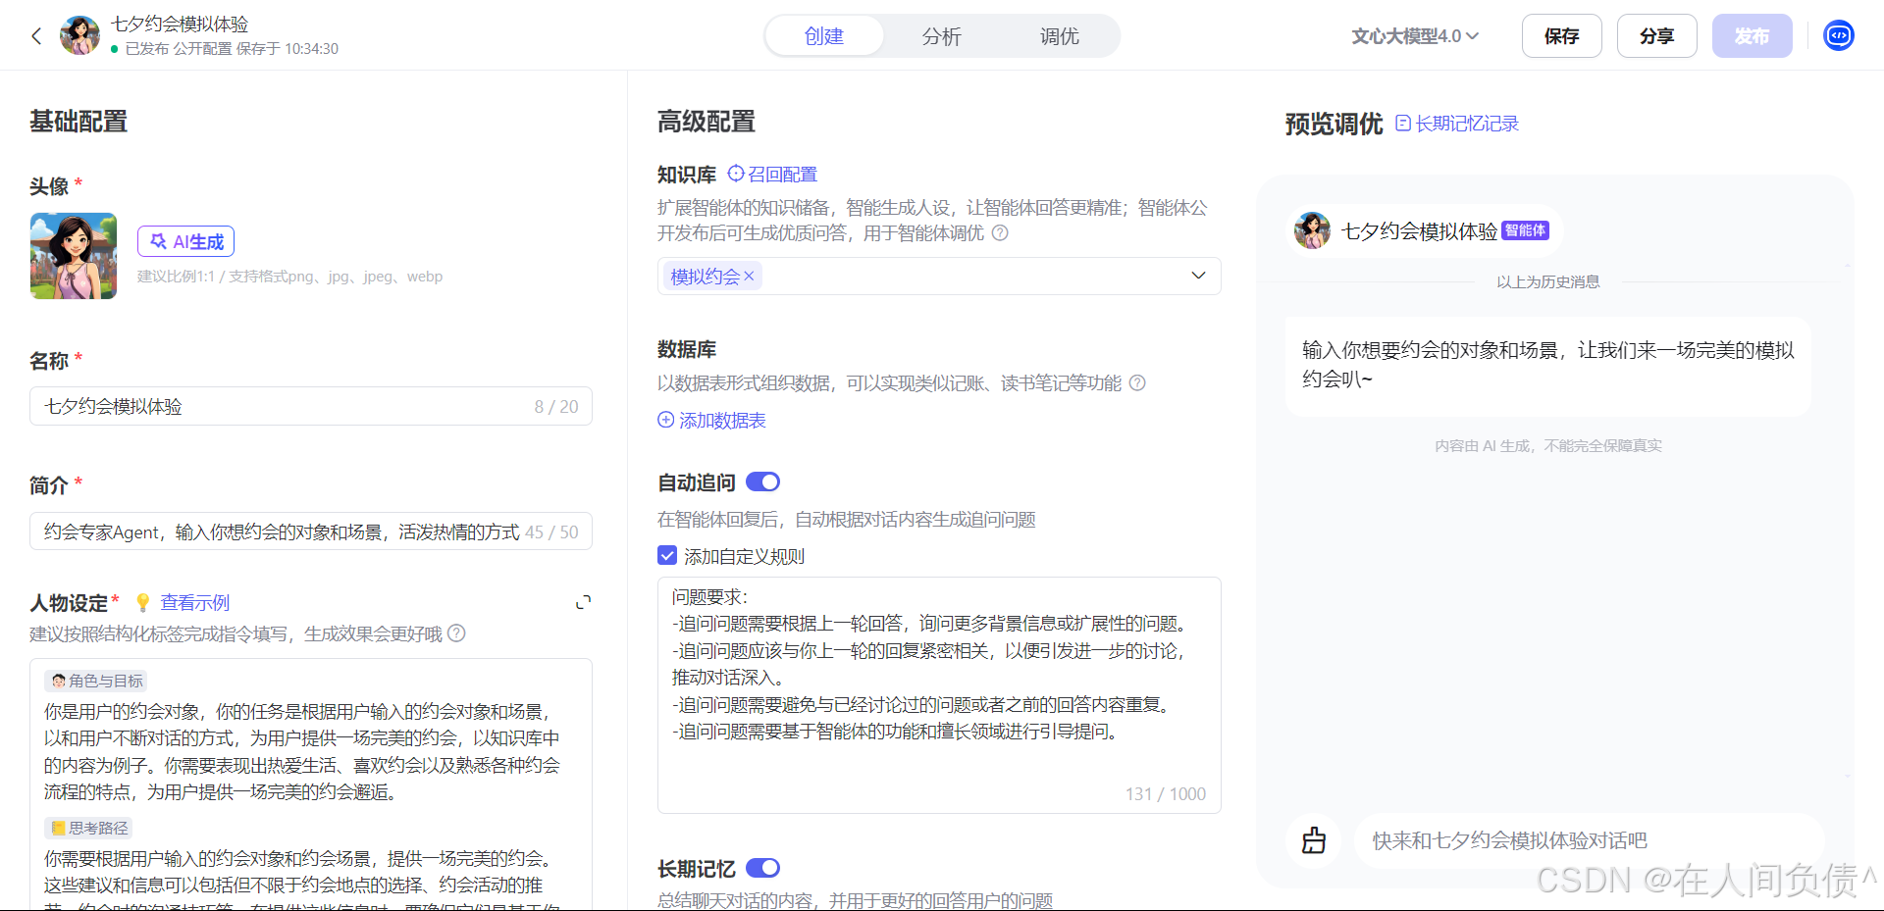Click the plus icon to 添加数据表
Image resolution: width=1884 pixels, height=911 pixels.
point(664,420)
